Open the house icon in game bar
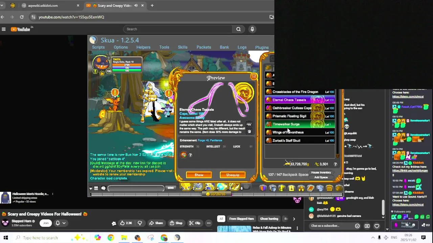 coord(301,188)
